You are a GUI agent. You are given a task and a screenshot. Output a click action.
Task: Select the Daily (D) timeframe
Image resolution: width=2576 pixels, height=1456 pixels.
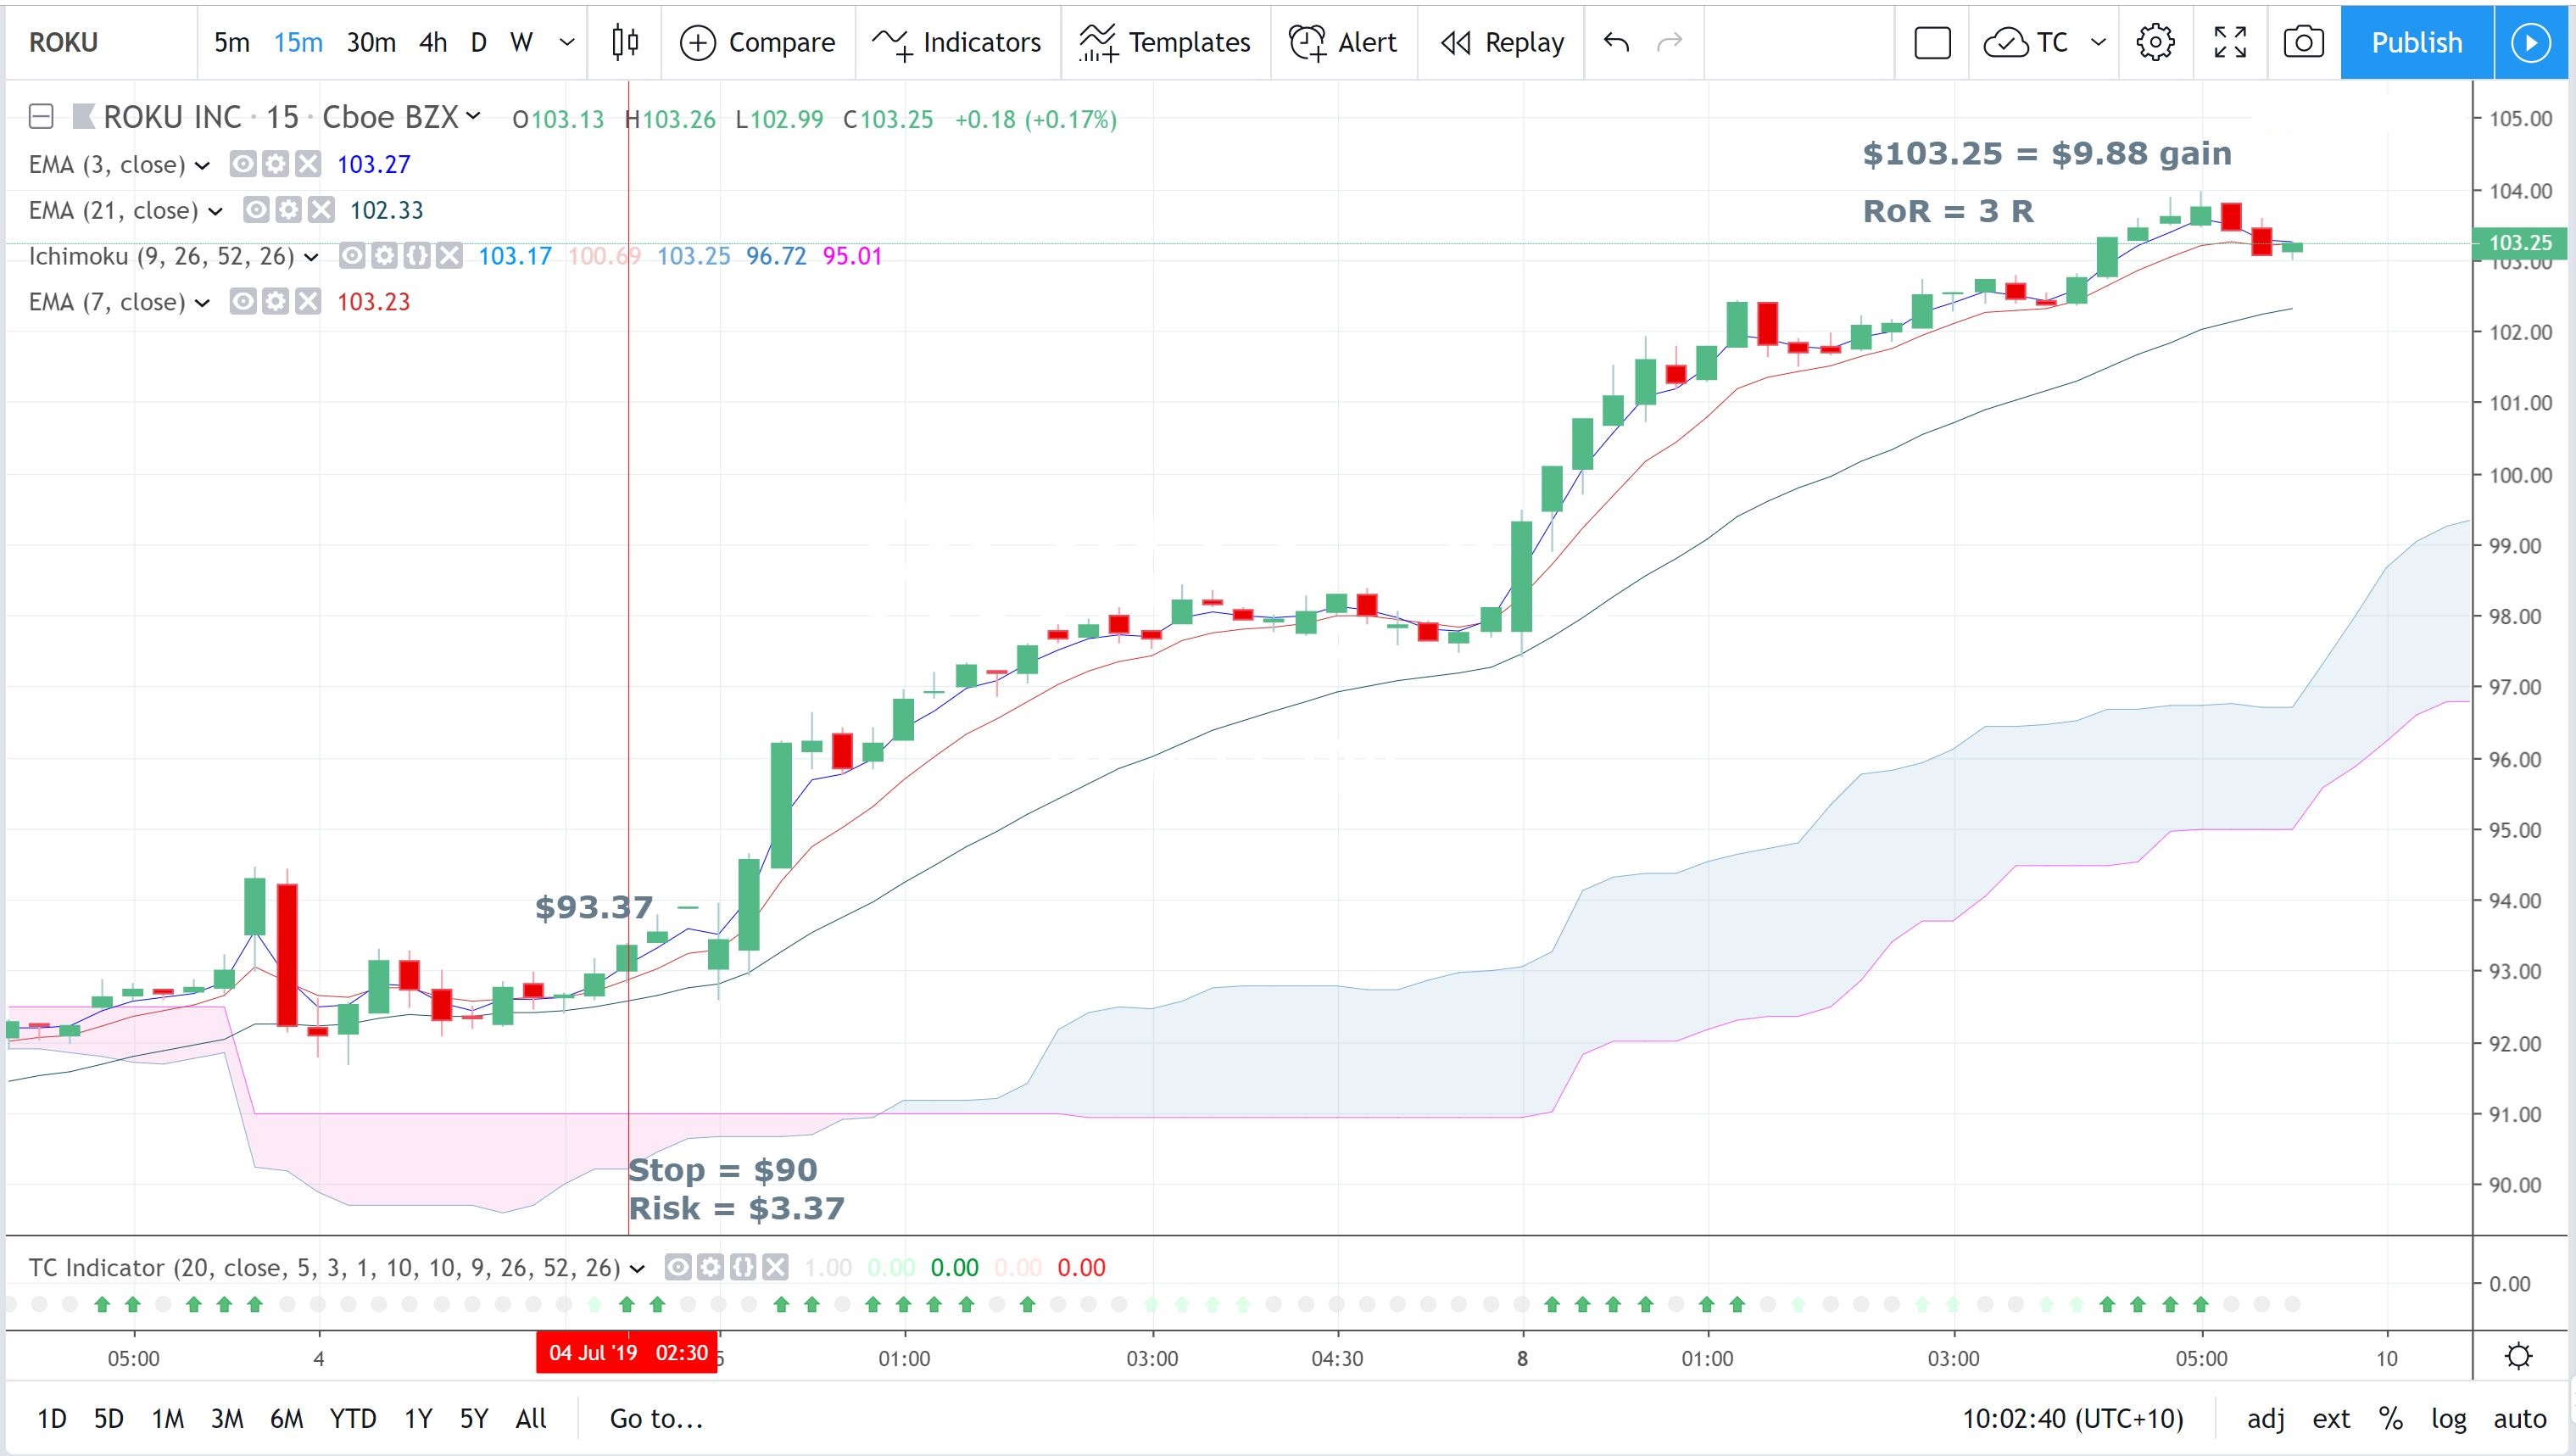(x=478, y=42)
